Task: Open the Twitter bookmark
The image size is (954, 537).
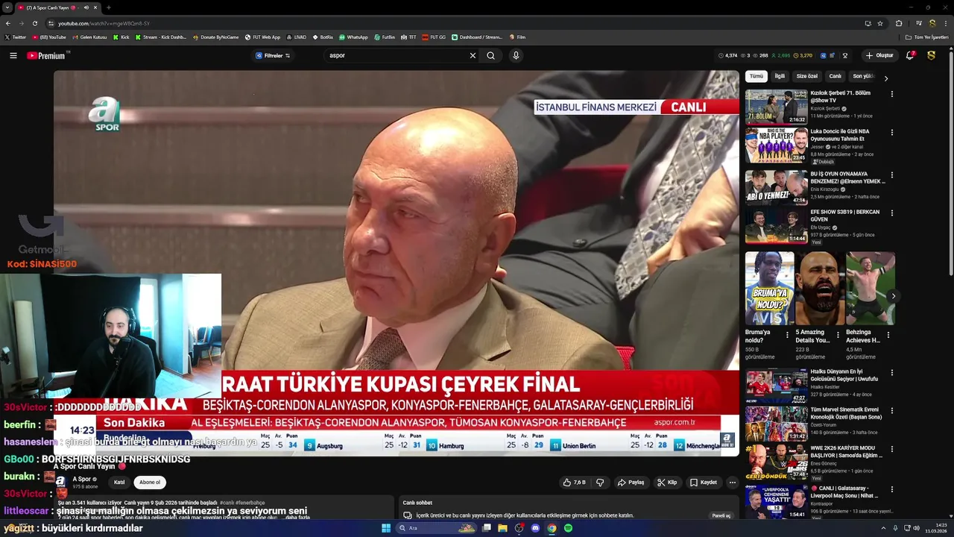Action: pos(15,37)
